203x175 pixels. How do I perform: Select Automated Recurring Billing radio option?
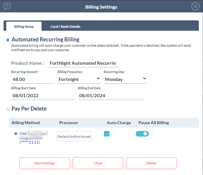(8, 40)
